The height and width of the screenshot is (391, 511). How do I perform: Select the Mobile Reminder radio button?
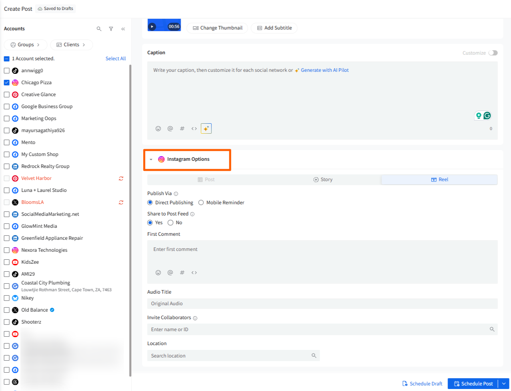click(x=201, y=203)
